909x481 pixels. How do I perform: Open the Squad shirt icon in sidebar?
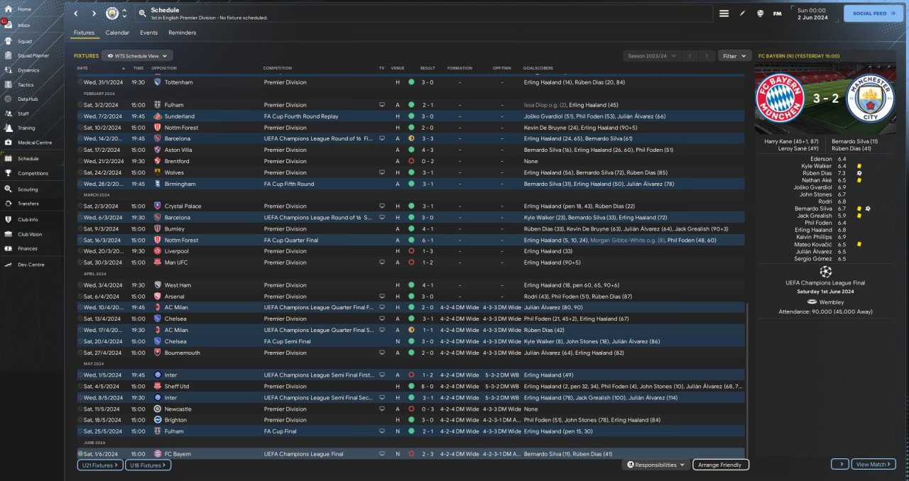point(8,41)
